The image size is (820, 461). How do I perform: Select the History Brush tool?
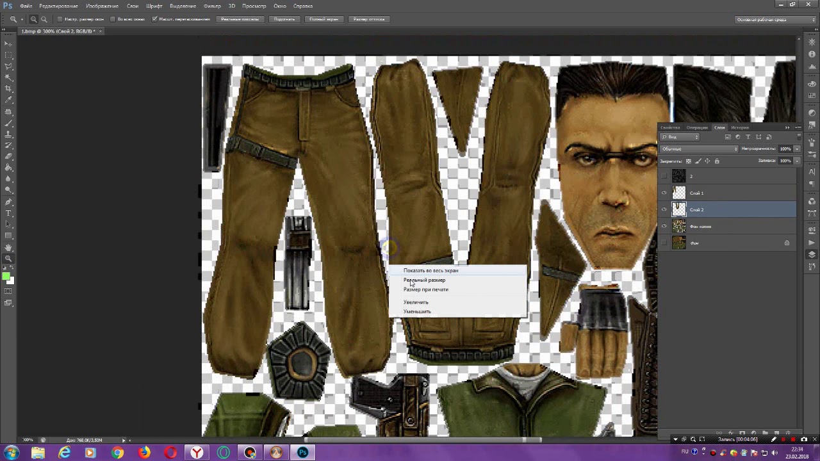8,145
